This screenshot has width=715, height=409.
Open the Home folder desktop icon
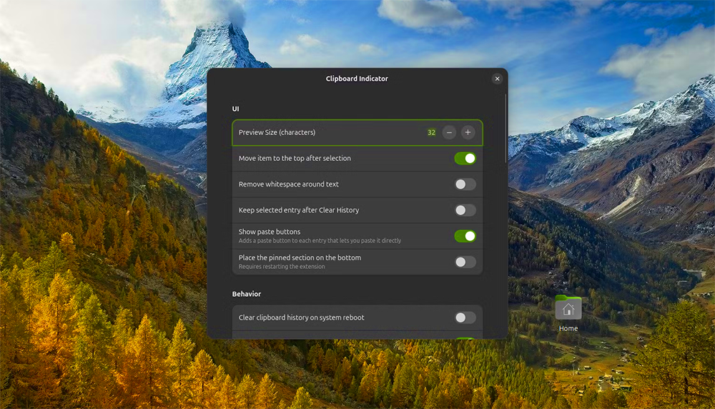coord(568,308)
